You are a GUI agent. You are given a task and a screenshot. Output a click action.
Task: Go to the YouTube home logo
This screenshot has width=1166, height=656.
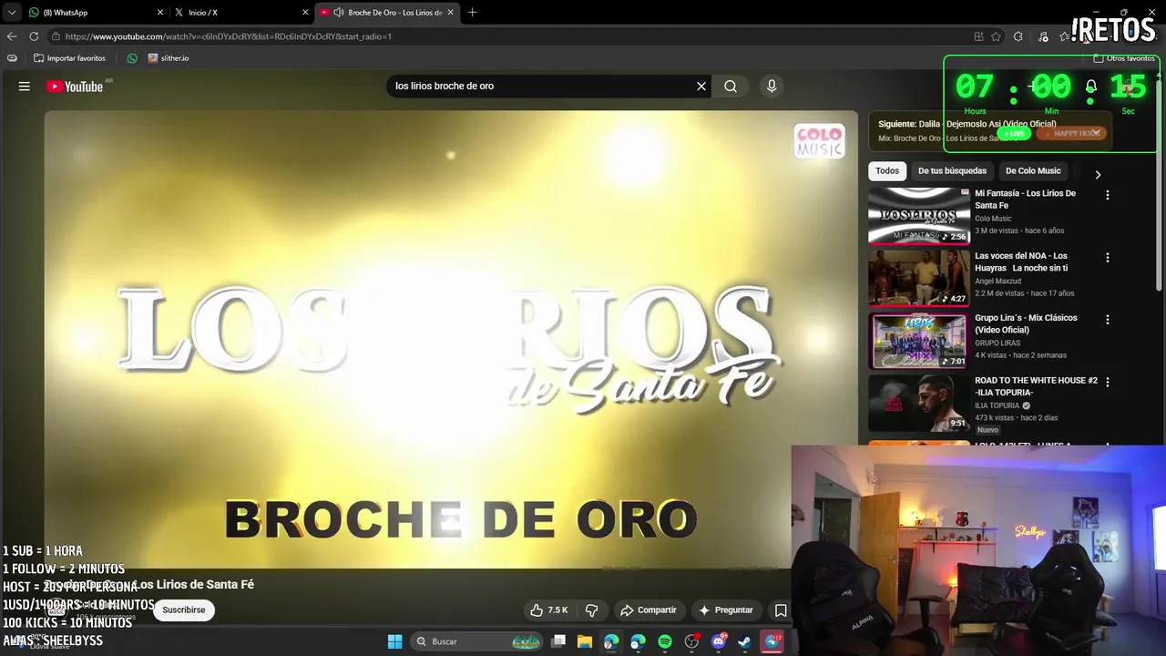pos(75,87)
